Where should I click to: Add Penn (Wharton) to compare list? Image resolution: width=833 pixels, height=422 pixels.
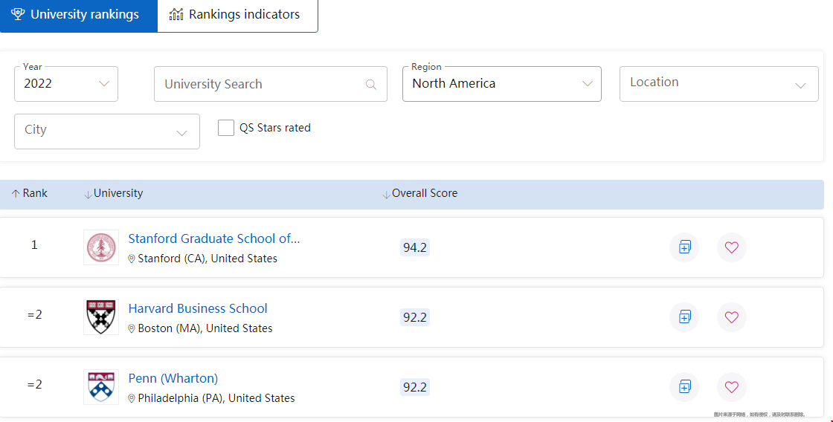(684, 387)
